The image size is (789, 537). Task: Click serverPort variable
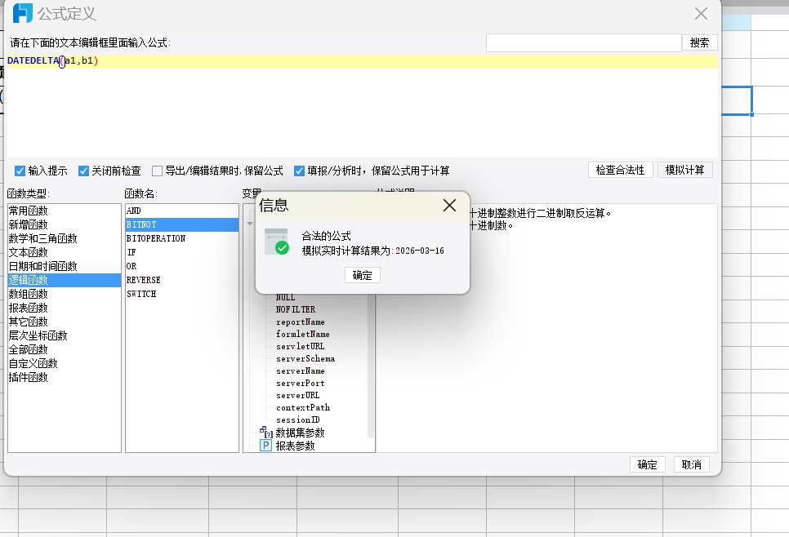point(301,383)
